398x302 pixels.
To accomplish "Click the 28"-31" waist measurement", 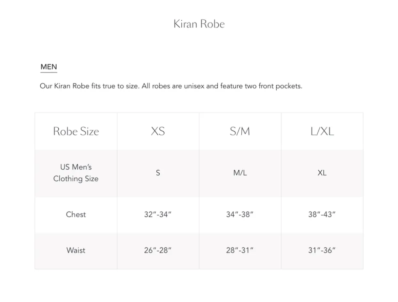I will 240,250.
